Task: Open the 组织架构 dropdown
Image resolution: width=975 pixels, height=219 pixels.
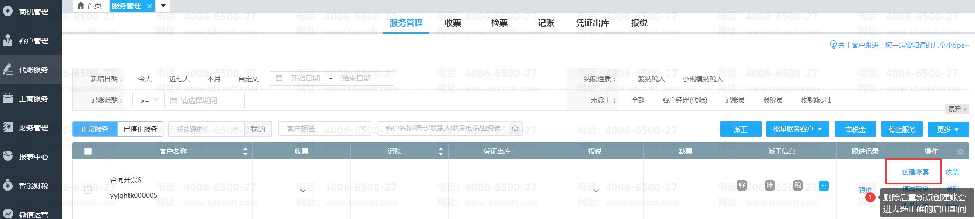Action: tap(207, 129)
